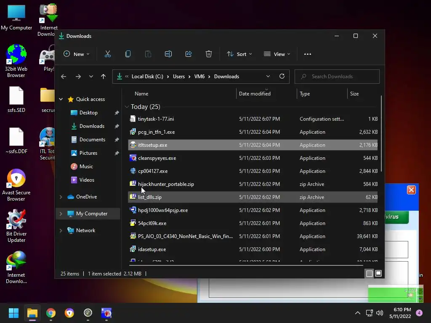431x323 pixels.
Task: Click the volume speaker tray icon
Action: pos(380,313)
